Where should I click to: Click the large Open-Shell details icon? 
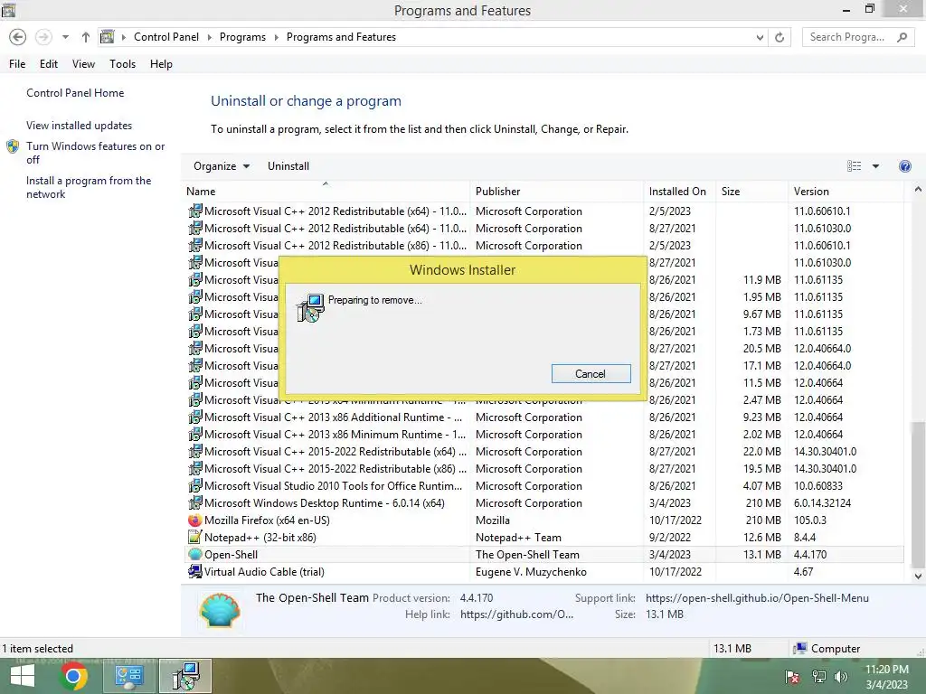click(x=220, y=610)
